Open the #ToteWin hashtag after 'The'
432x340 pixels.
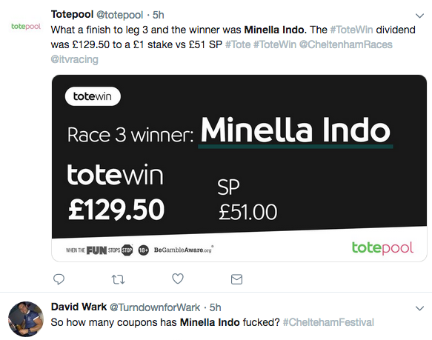tap(351, 30)
